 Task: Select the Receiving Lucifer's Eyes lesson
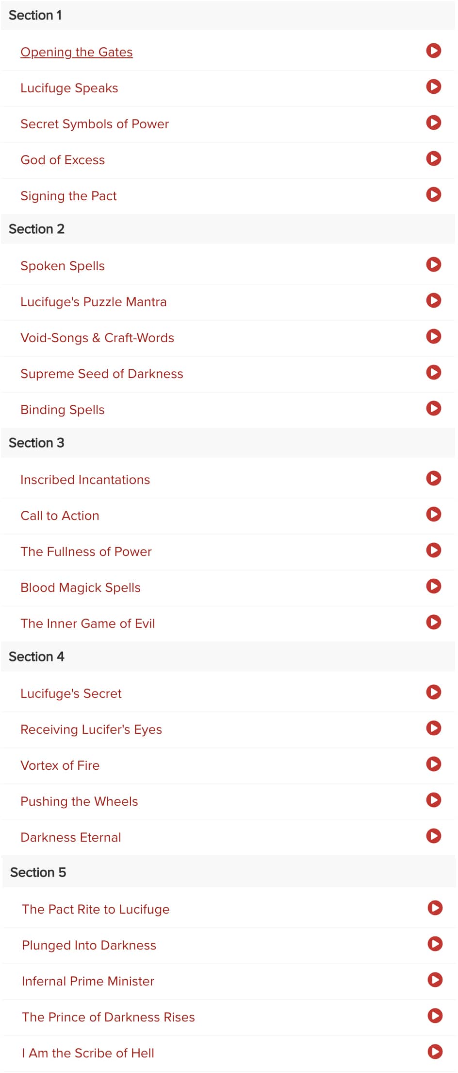tap(91, 729)
